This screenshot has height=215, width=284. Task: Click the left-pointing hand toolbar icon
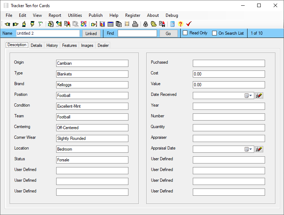click(7, 24)
